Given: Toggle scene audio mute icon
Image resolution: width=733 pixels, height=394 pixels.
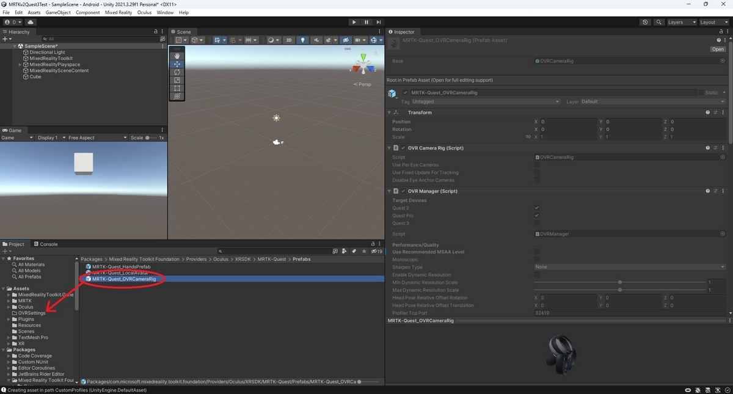Looking at the screenshot, I should coord(316,40).
